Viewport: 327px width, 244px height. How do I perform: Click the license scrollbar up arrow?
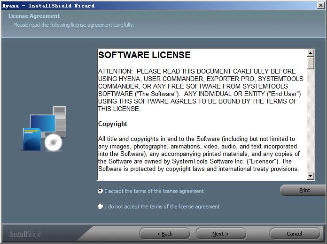click(x=310, y=53)
